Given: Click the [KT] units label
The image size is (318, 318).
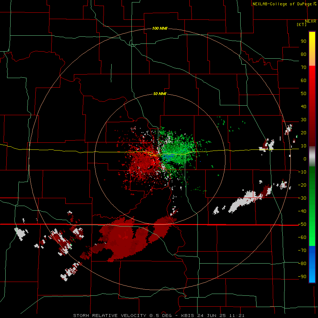Looking at the screenshot, I should tap(301, 24).
